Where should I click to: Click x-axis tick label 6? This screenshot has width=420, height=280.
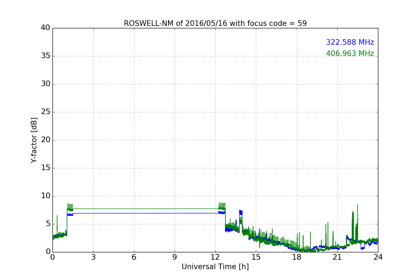[134, 257]
